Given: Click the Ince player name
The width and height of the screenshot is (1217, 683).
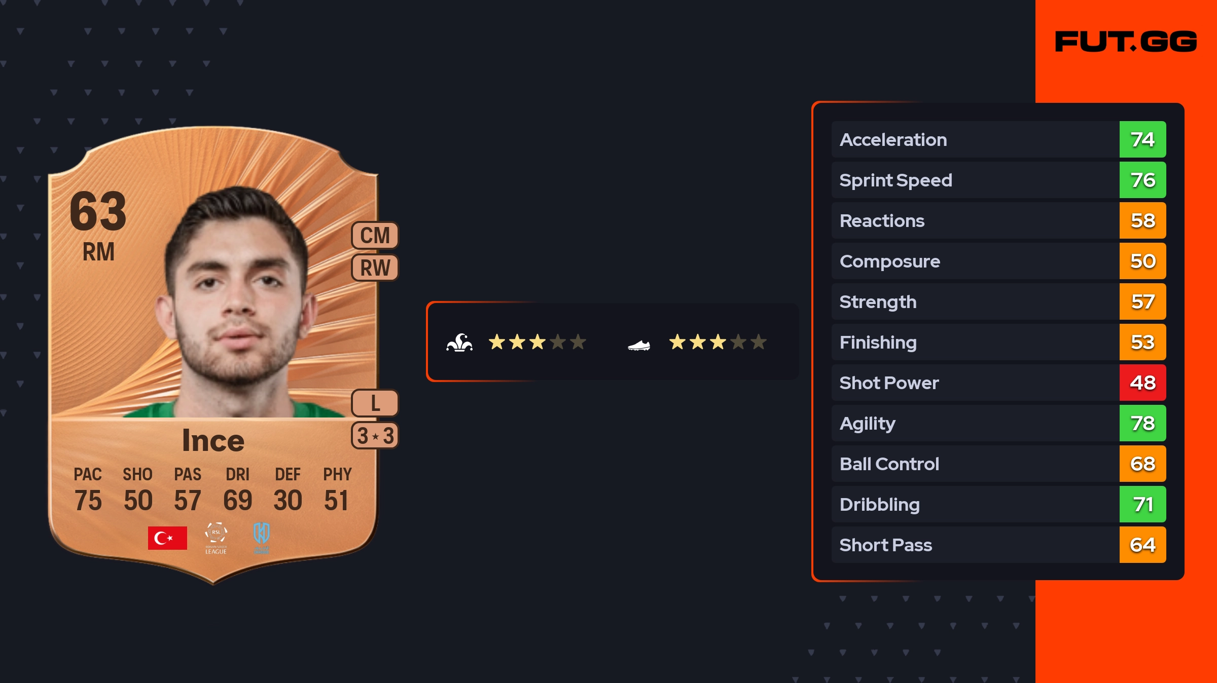Looking at the screenshot, I should [213, 440].
